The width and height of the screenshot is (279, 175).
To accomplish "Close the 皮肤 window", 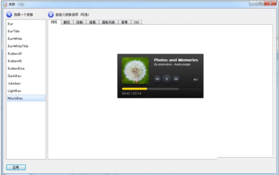I will pyautogui.click(x=270, y=3).
